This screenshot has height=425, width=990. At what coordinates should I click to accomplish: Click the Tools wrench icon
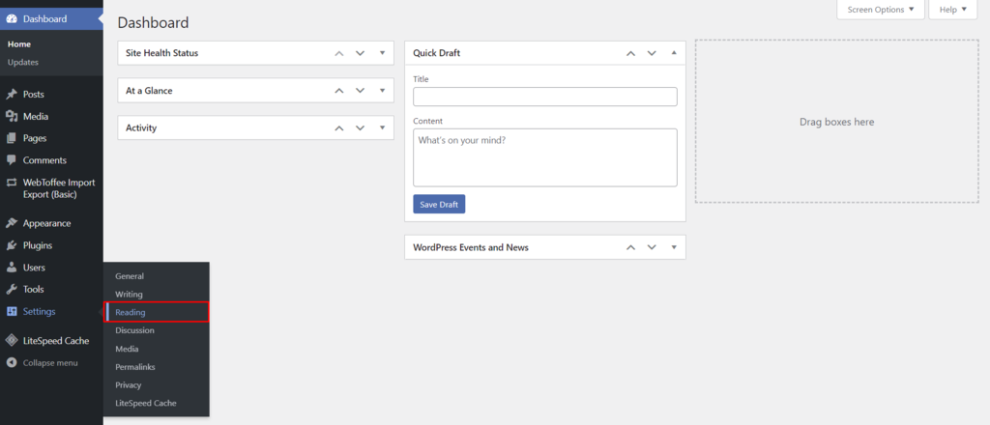click(x=12, y=289)
